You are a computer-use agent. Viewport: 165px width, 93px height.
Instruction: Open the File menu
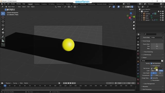(5, 4)
